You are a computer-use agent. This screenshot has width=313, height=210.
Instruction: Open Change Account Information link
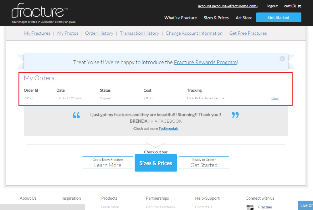pos(194,33)
